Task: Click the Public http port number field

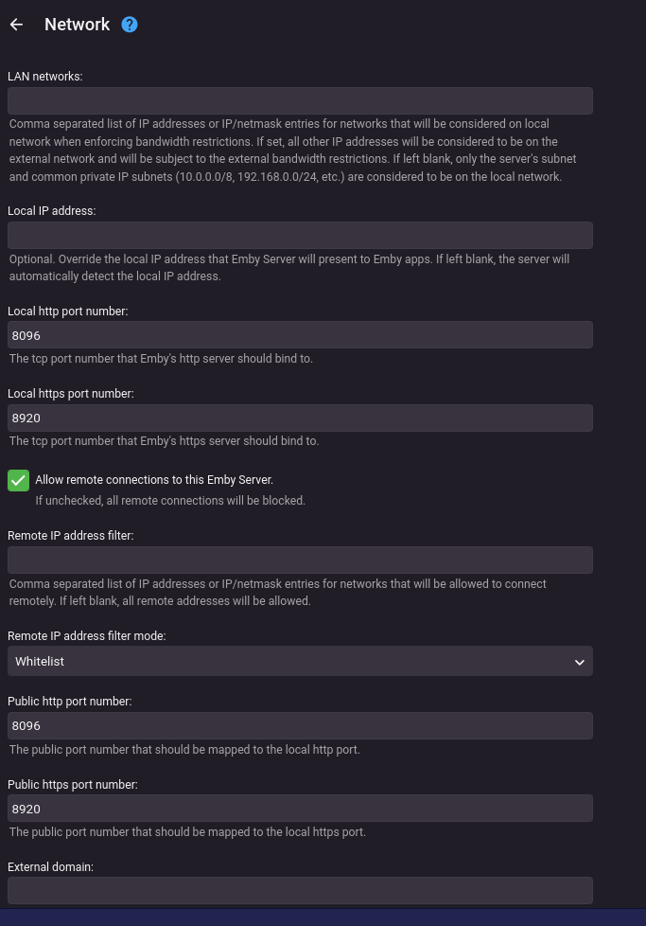Action: click(x=300, y=726)
